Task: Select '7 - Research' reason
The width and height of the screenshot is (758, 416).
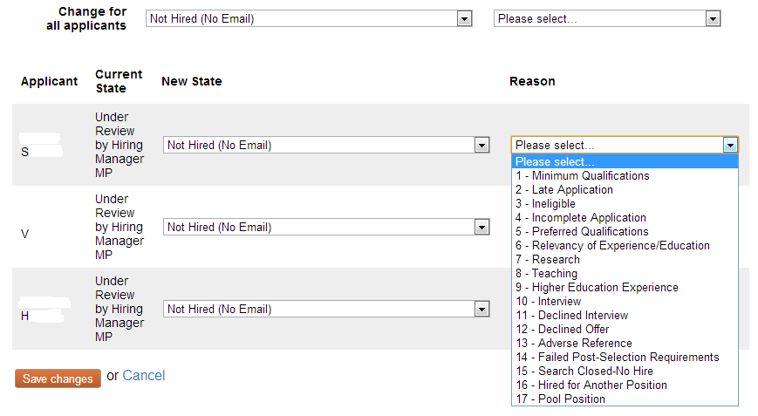Action: point(547,260)
